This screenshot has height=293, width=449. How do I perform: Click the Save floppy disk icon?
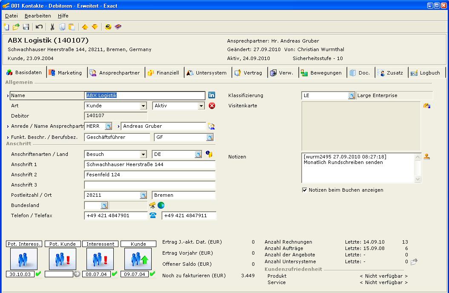26,27
